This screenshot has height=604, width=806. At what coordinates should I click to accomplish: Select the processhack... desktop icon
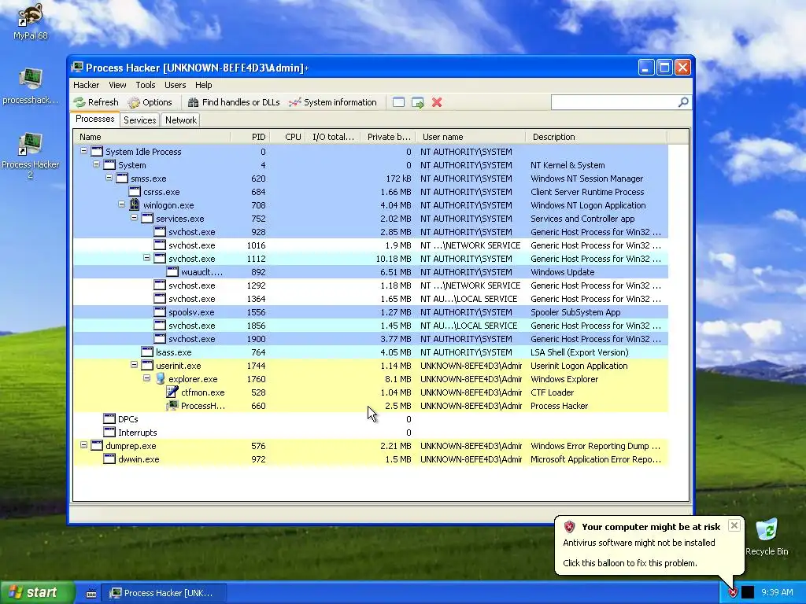point(31,86)
